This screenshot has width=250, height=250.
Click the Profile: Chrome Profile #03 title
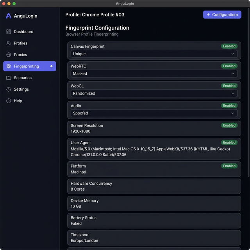pos(95,15)
